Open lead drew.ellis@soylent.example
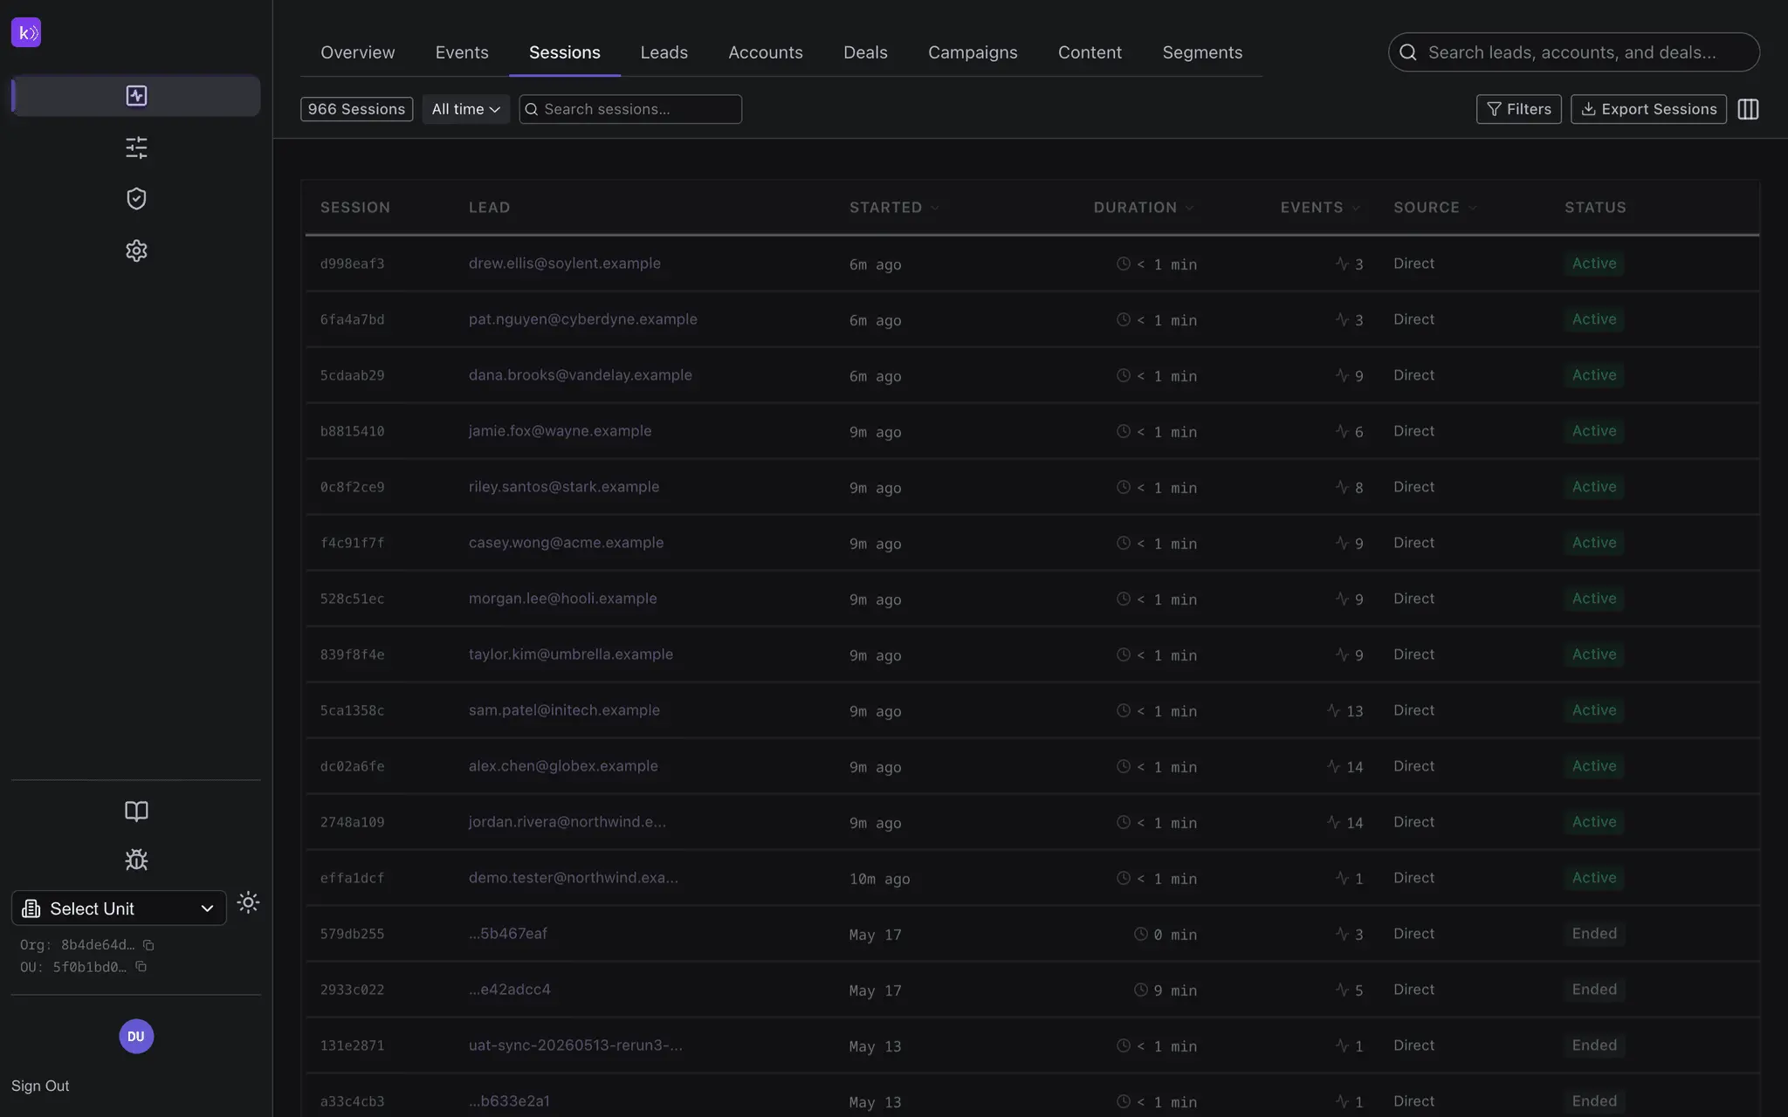This screenshot has height=1117, width=1788. [x=564, y=264]
